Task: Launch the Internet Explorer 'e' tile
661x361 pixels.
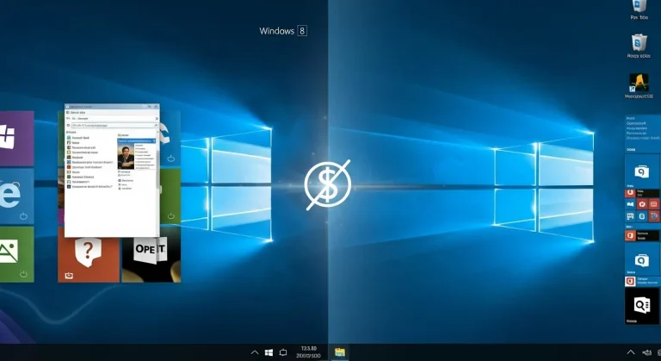Action: pos(16,196)
